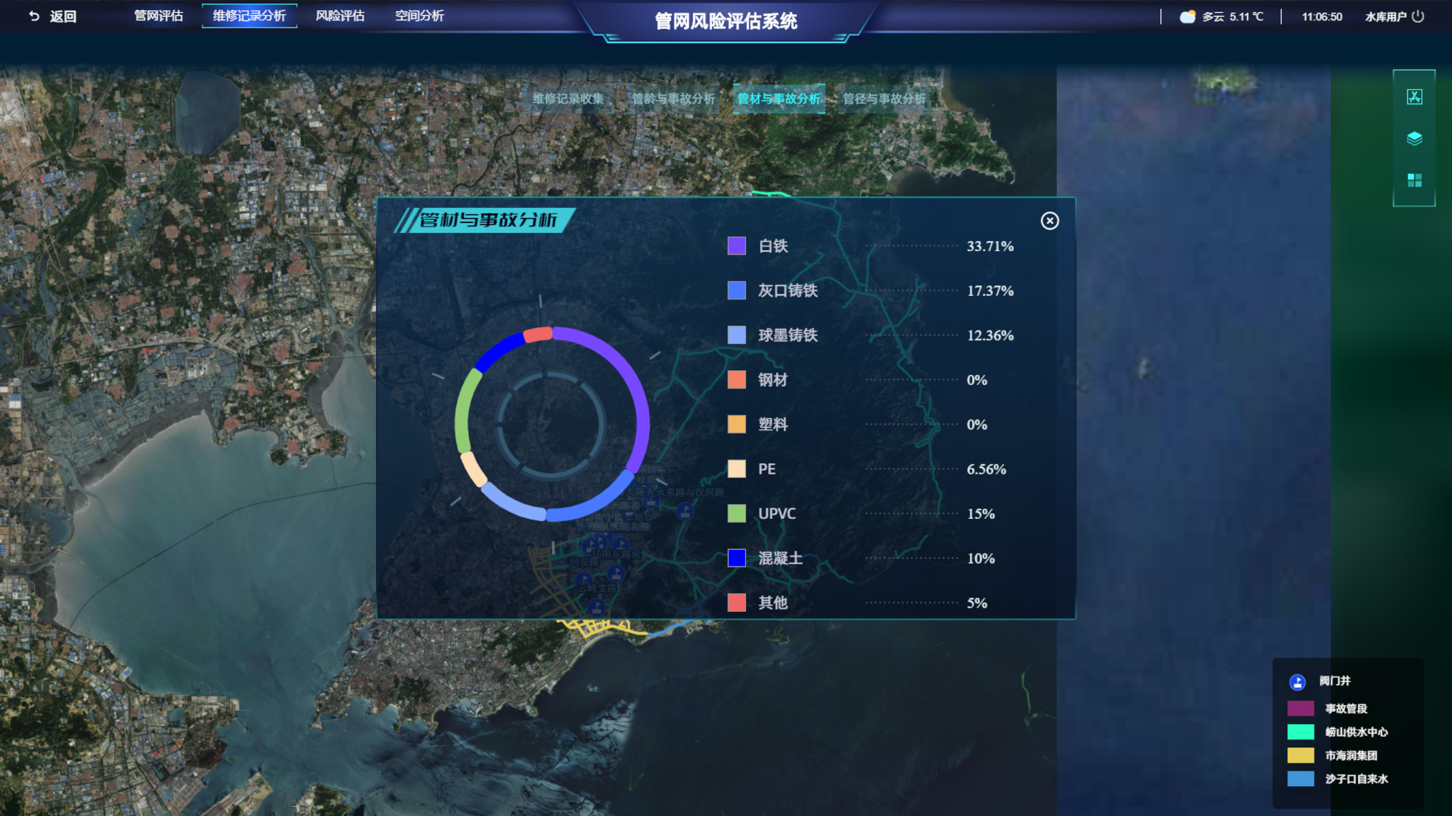Click the 阀门井 legend icon
This screenshot has height=816, width=1452.
click(1297, 682)
